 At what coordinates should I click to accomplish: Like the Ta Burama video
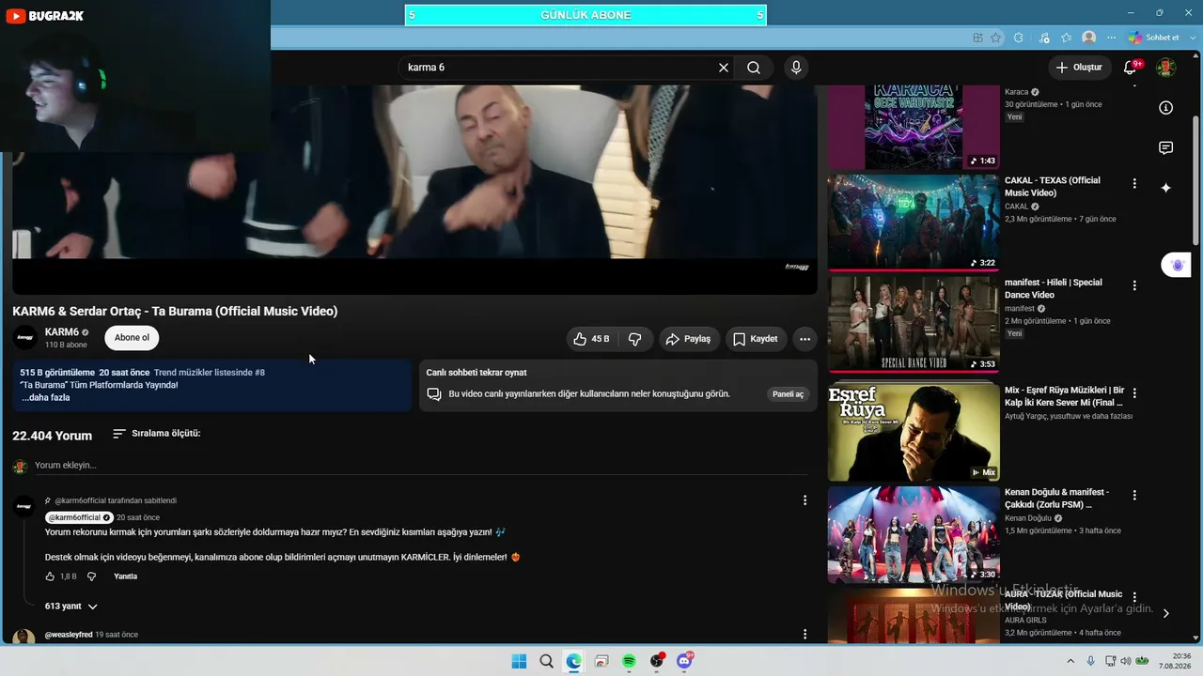coord(592,339)
